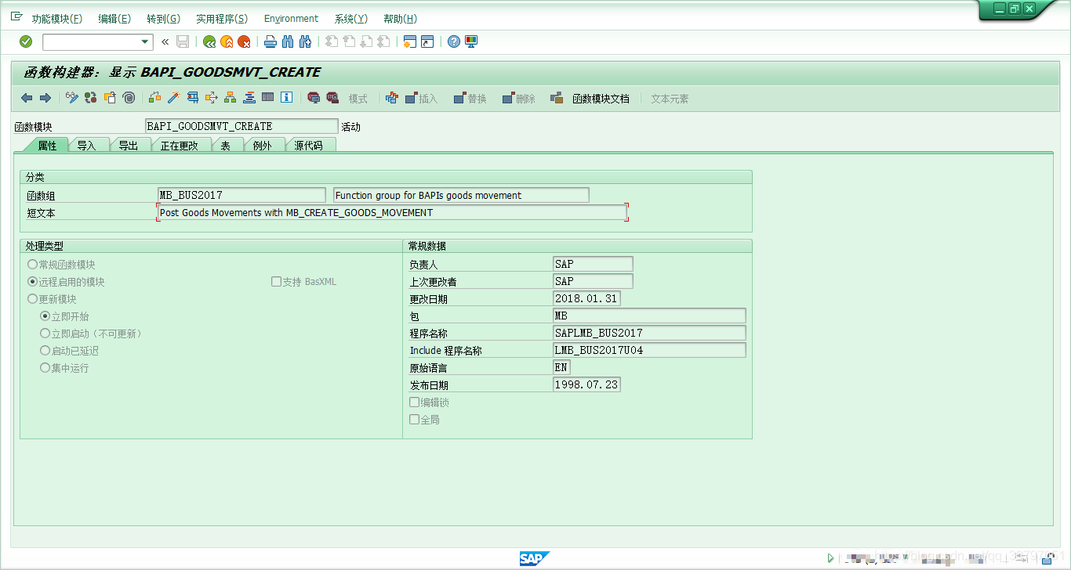Click the blue Information icon
The height and width of the screenshot is (570, 1071).
(x=286, y=98)
